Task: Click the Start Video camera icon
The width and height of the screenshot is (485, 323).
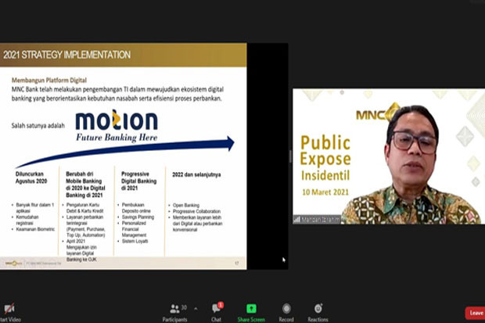Action: 9,308
